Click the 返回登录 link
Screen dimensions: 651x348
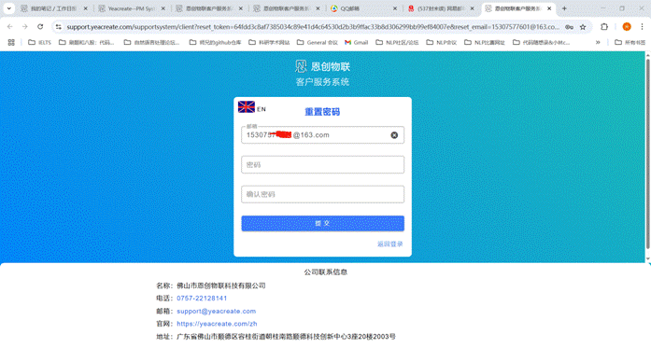click(x=389, y=244)
